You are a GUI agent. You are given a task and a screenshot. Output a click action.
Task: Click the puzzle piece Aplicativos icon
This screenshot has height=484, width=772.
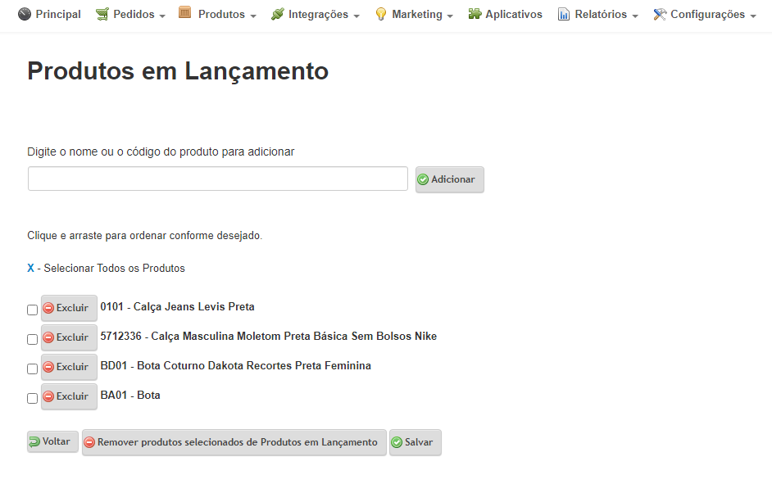[475, 14]
